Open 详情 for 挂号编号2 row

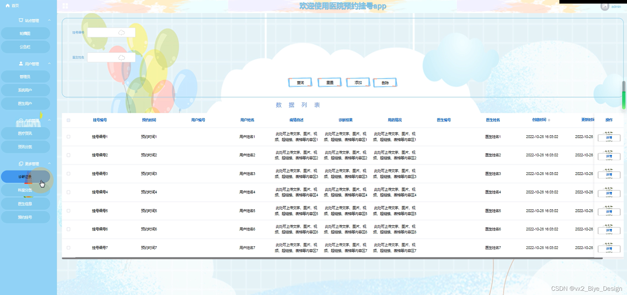(x=609, y=156)
